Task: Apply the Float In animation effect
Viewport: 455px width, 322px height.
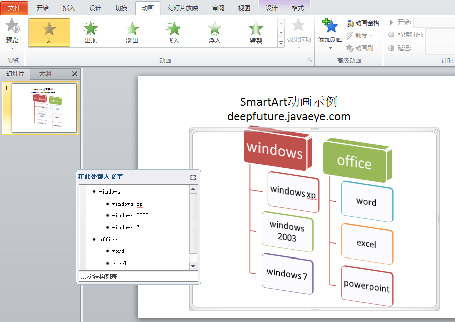Action: pos(215,32)
